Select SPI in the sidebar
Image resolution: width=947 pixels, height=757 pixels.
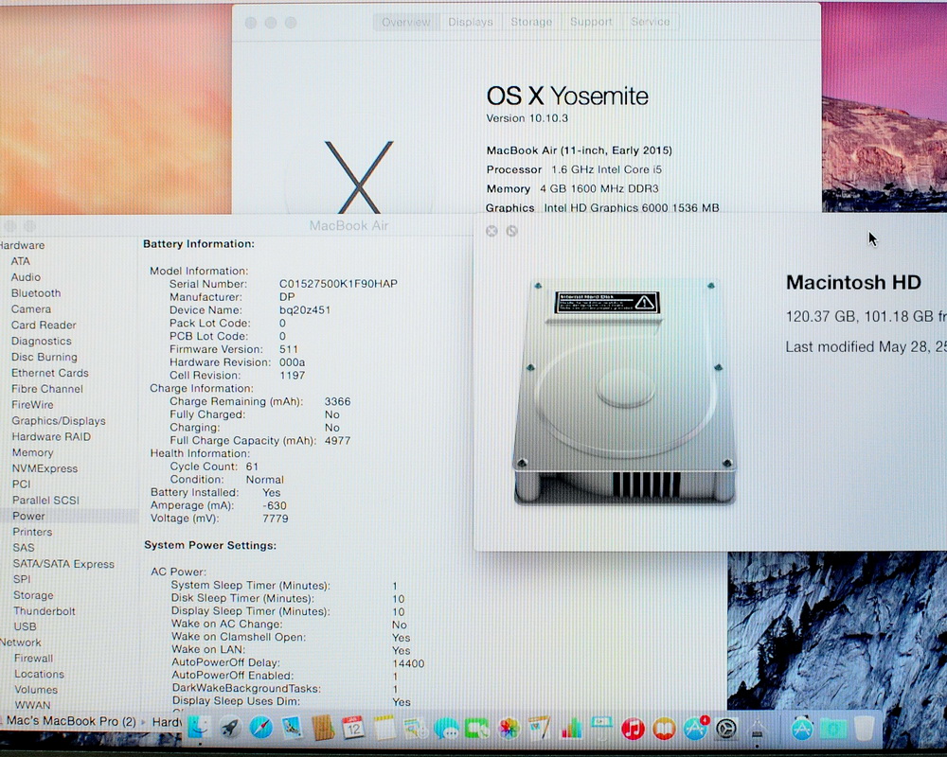click(22, 579)
